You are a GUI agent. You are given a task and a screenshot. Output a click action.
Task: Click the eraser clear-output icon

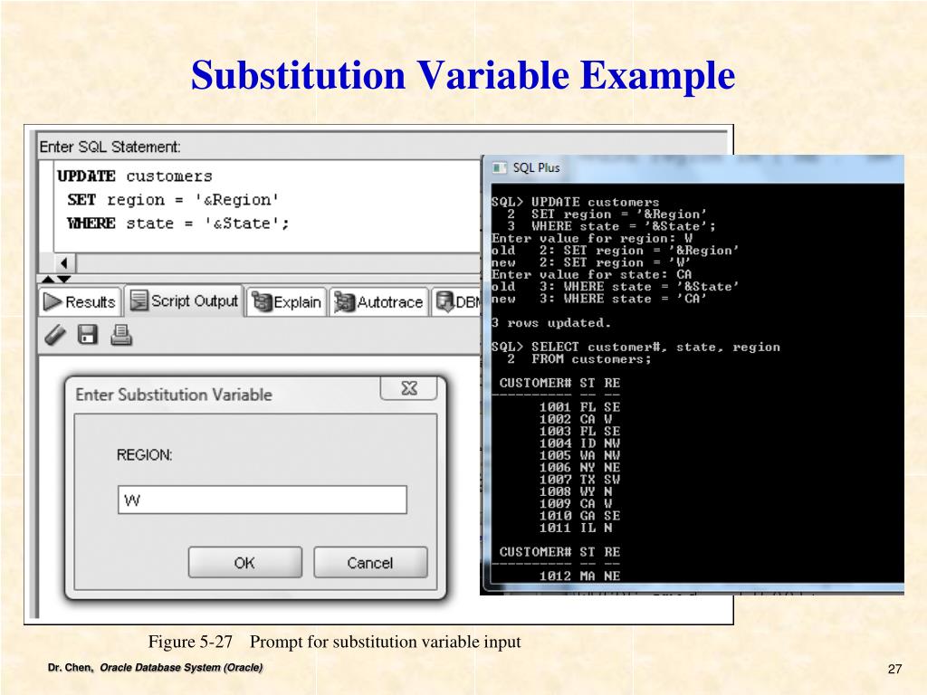pos(55,335)
